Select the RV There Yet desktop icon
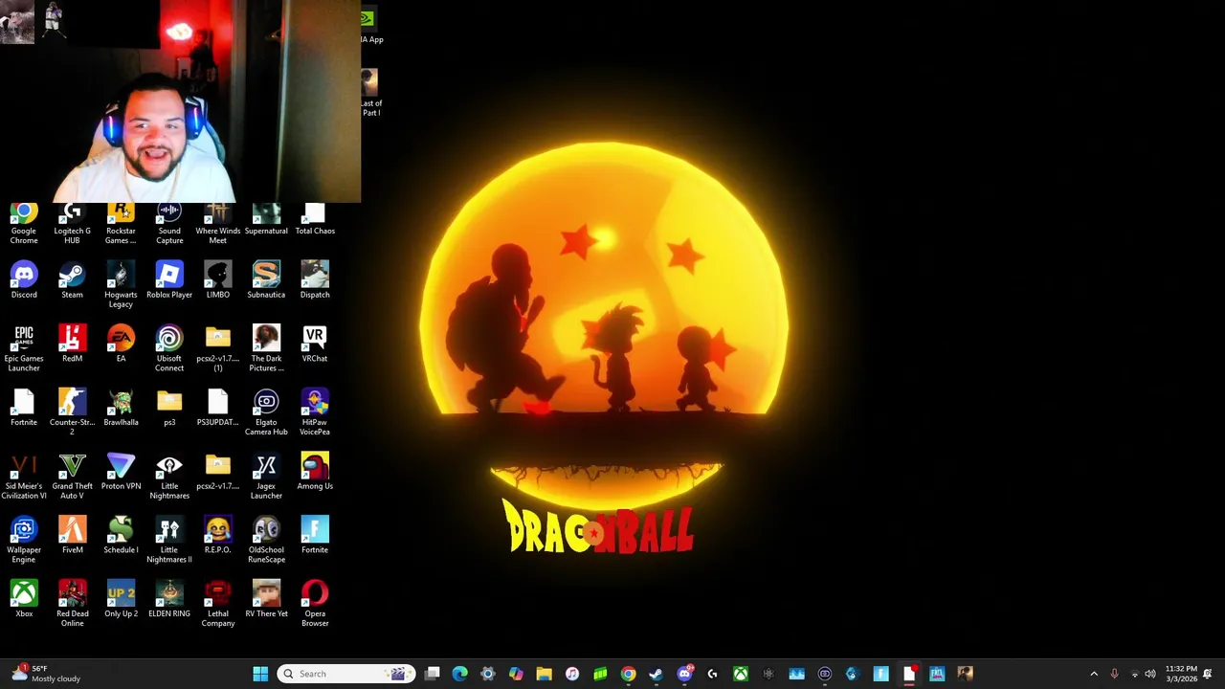This screenshot has height=689, width=1225. pyautogui.click(x=266, y=599)
